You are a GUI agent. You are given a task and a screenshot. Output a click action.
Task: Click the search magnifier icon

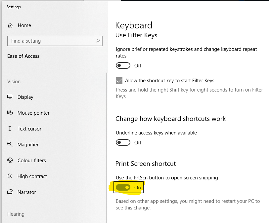(x=98, y=41)
